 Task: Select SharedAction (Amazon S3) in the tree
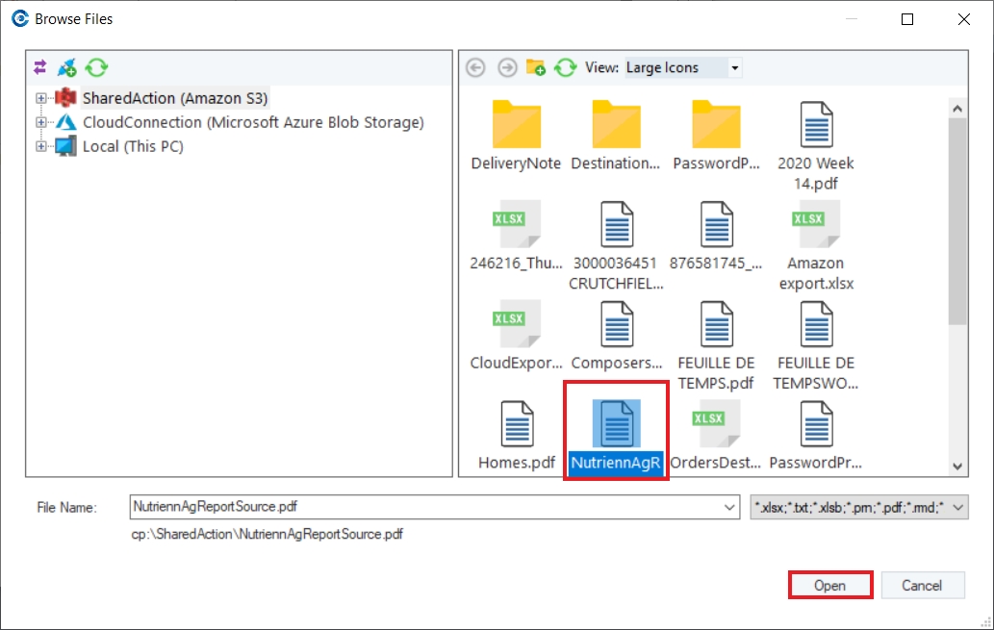[175, 98]
